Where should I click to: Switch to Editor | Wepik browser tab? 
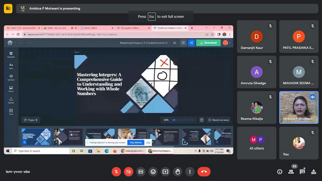click(96, 28)
